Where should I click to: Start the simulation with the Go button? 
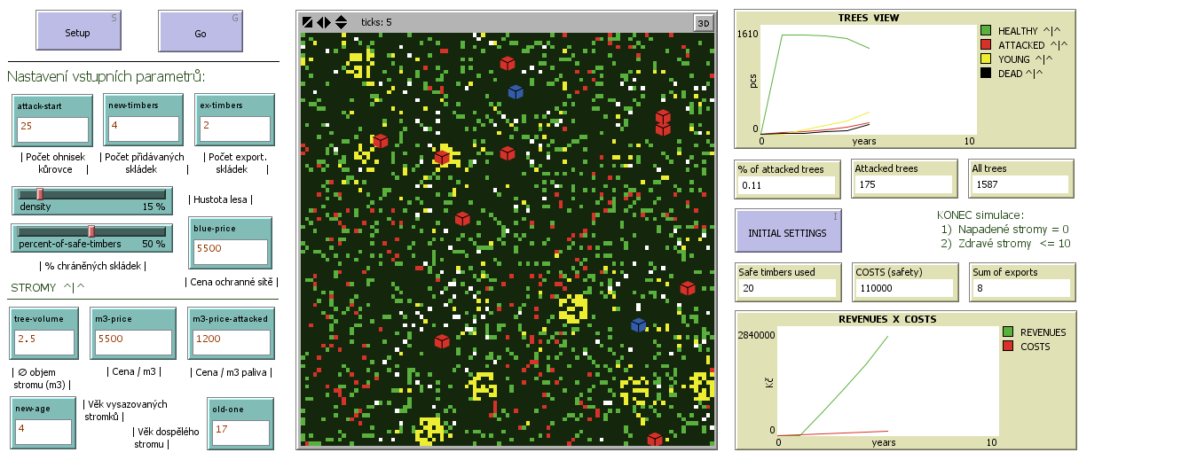pyautogui.click(x=201, y=32)
